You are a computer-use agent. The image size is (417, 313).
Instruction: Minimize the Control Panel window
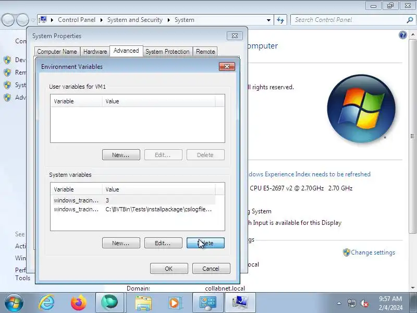373,6
